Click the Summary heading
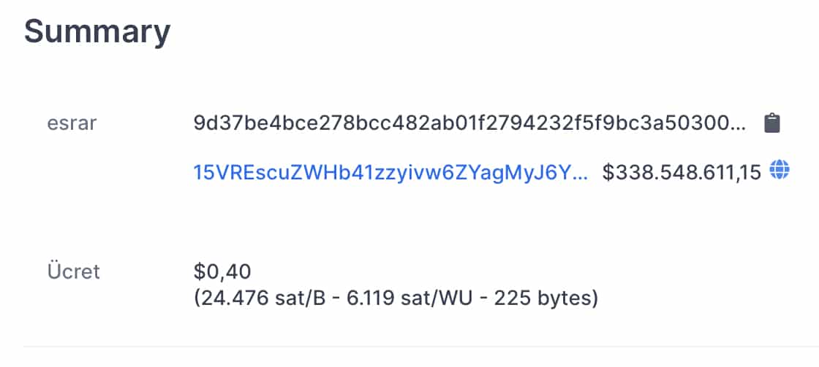 point(97,31)
